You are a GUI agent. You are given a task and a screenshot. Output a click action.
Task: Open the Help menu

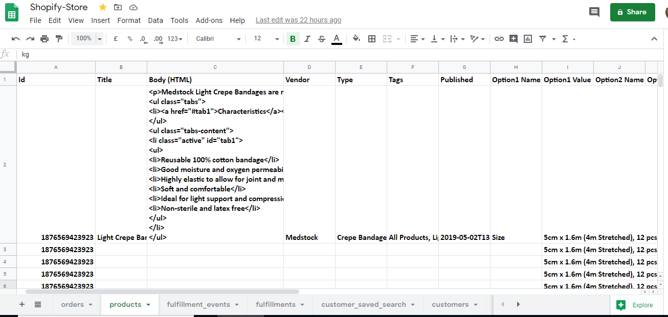coord(237,20)
